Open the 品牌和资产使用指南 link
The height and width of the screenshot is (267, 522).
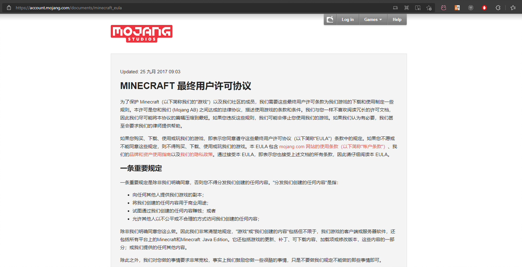click(151, 154)
